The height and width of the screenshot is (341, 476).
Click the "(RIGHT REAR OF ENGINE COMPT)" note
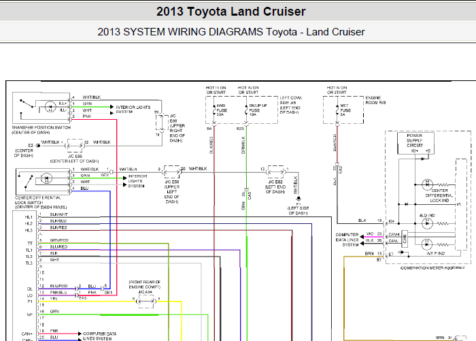click(x=144, y=285)
